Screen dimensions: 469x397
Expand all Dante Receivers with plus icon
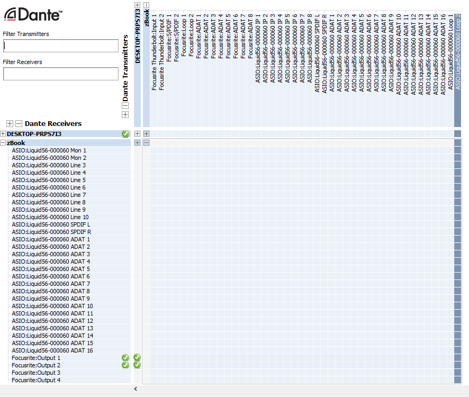click(10, 123)
